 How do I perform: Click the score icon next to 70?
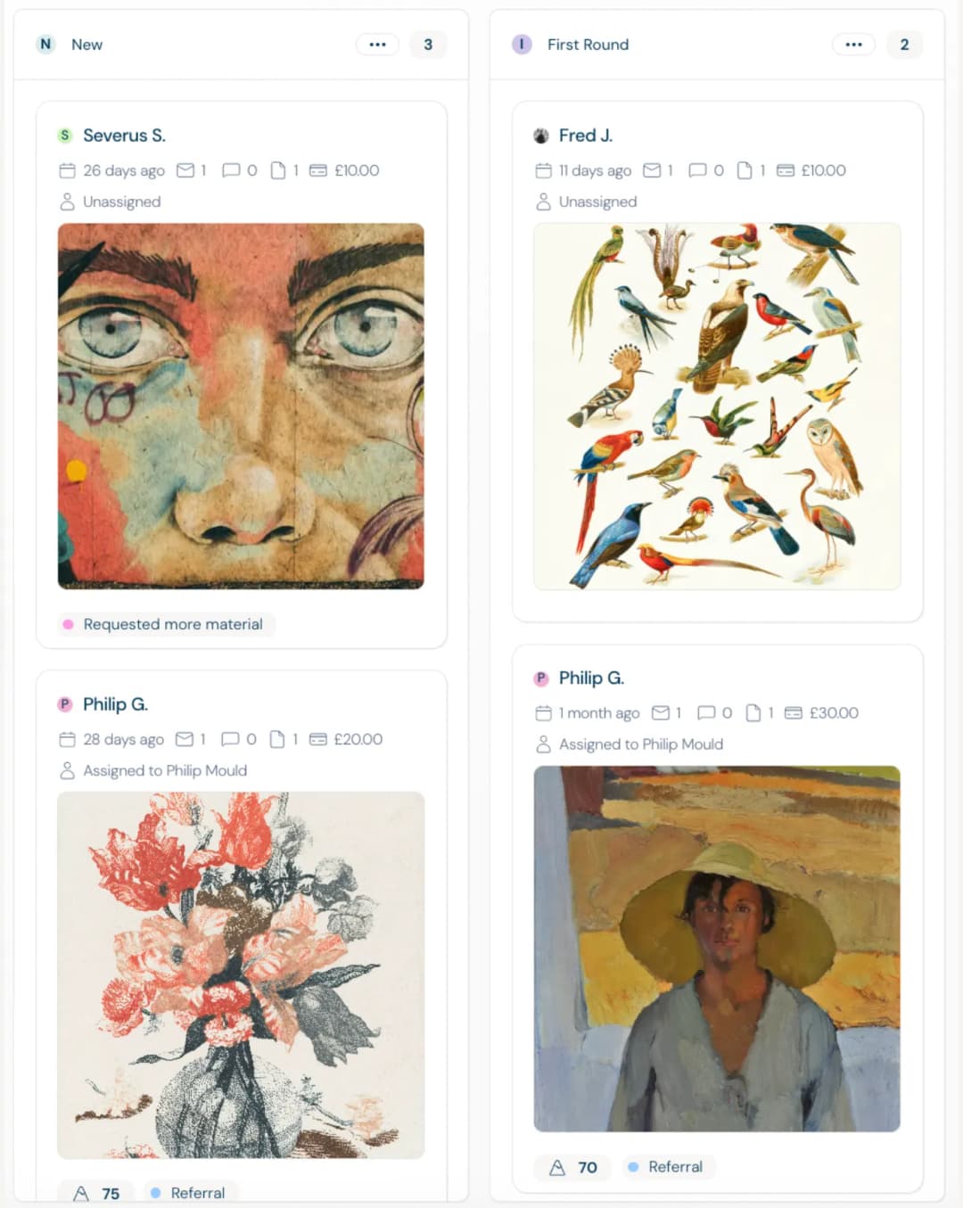pos(557,1168)
